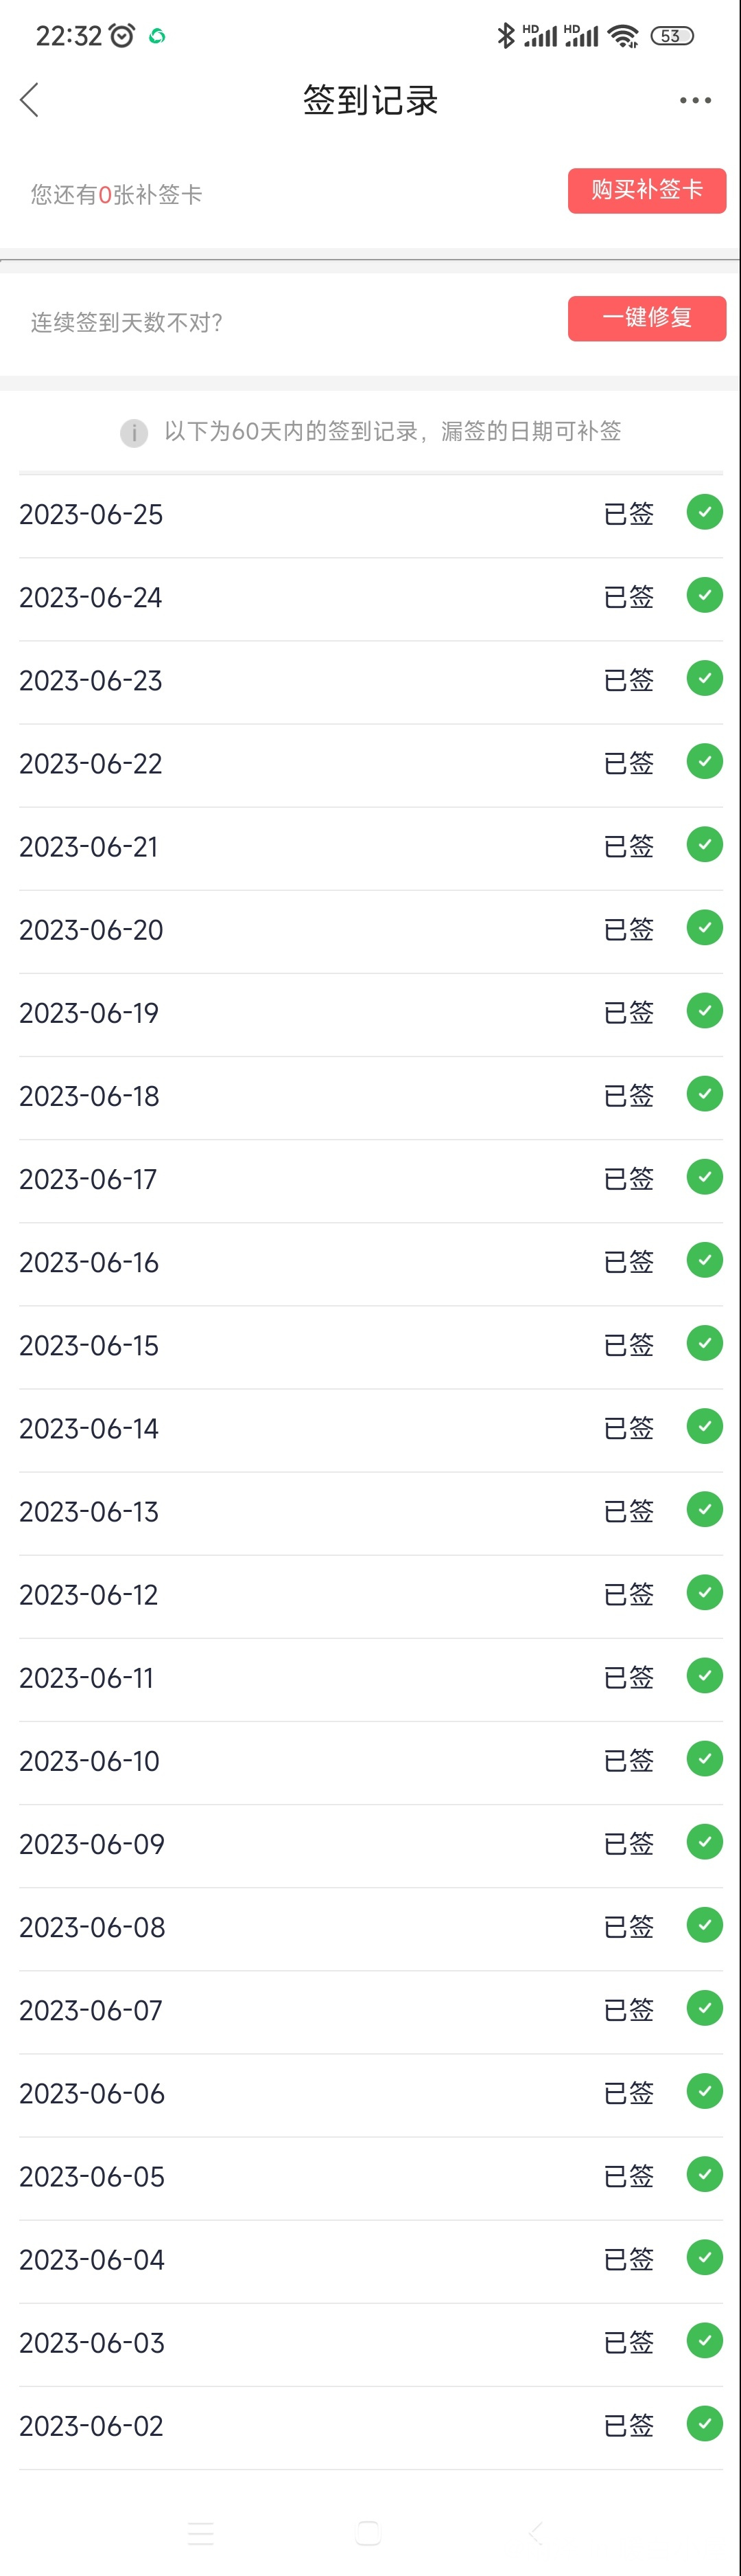
Task: Tap green check mark for 2023-06-07
Action: tap(704, 2008)
